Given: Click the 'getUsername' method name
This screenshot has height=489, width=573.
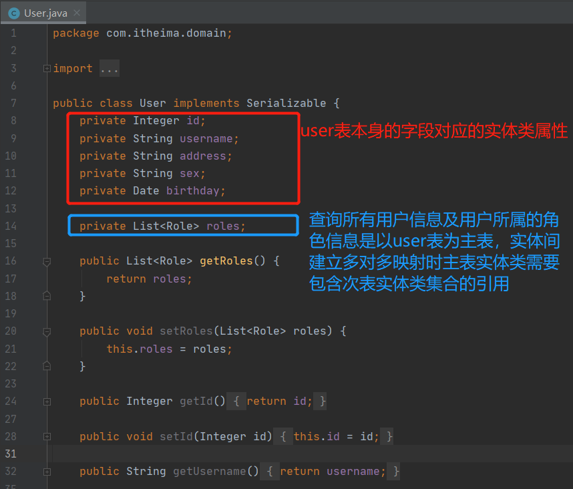Looking at the screenshot, I should [210, 472].
